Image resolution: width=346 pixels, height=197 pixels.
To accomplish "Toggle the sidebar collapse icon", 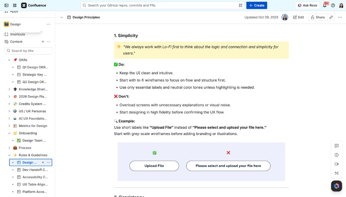I will [x=6, y=5].
